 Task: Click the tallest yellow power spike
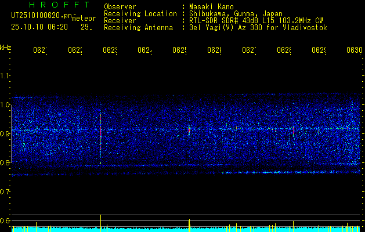[100, 223]
